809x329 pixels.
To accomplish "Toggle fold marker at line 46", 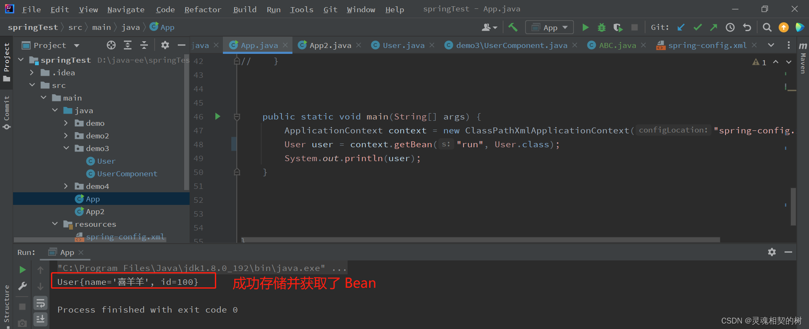I will pos(237,117).
